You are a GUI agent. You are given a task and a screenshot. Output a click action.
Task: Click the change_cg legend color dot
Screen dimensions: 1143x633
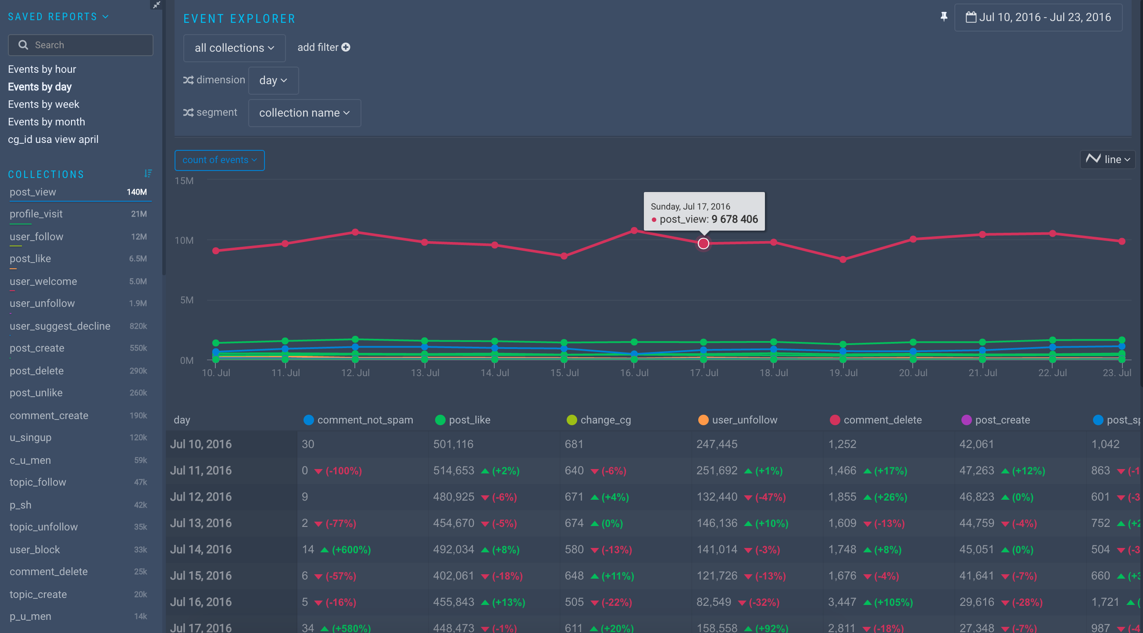click(571, 420)
